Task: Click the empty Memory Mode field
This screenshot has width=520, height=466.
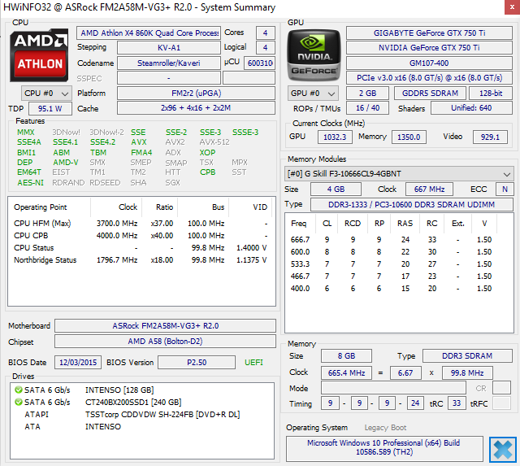Action: point(393,388)
